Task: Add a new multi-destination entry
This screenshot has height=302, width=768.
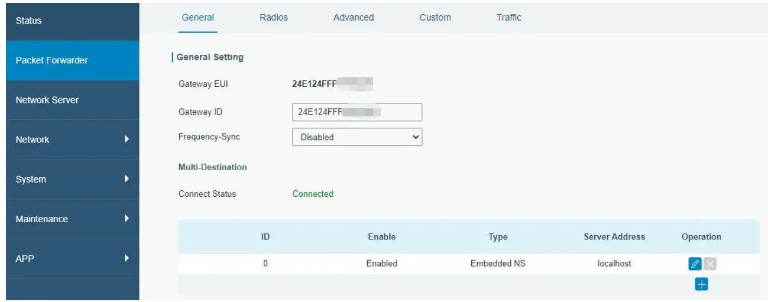Action: click(x=701, y=284)
